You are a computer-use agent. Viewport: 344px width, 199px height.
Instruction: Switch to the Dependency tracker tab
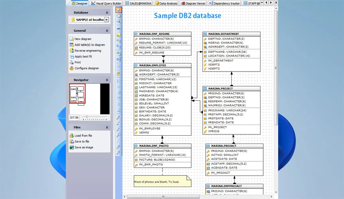pos(224,3)
